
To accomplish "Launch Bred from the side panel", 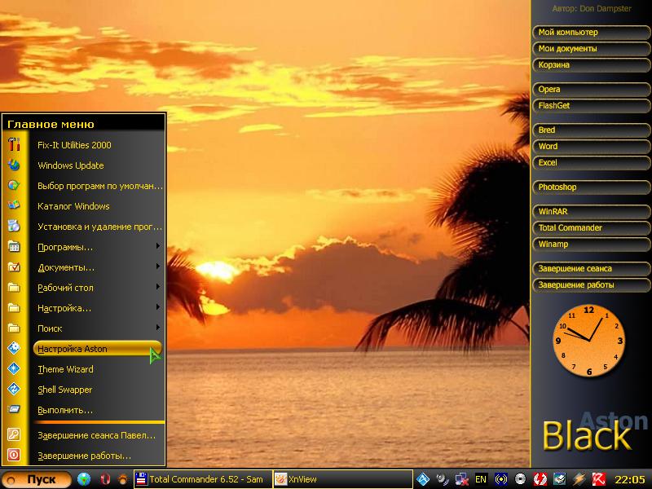I will point(592,130).
